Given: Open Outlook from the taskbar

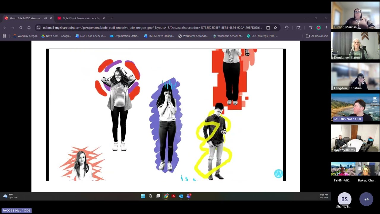Looking at the screenshot, I should [x=181, y=196].
